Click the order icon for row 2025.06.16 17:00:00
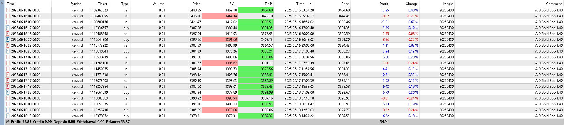 [x=8, y=28]
